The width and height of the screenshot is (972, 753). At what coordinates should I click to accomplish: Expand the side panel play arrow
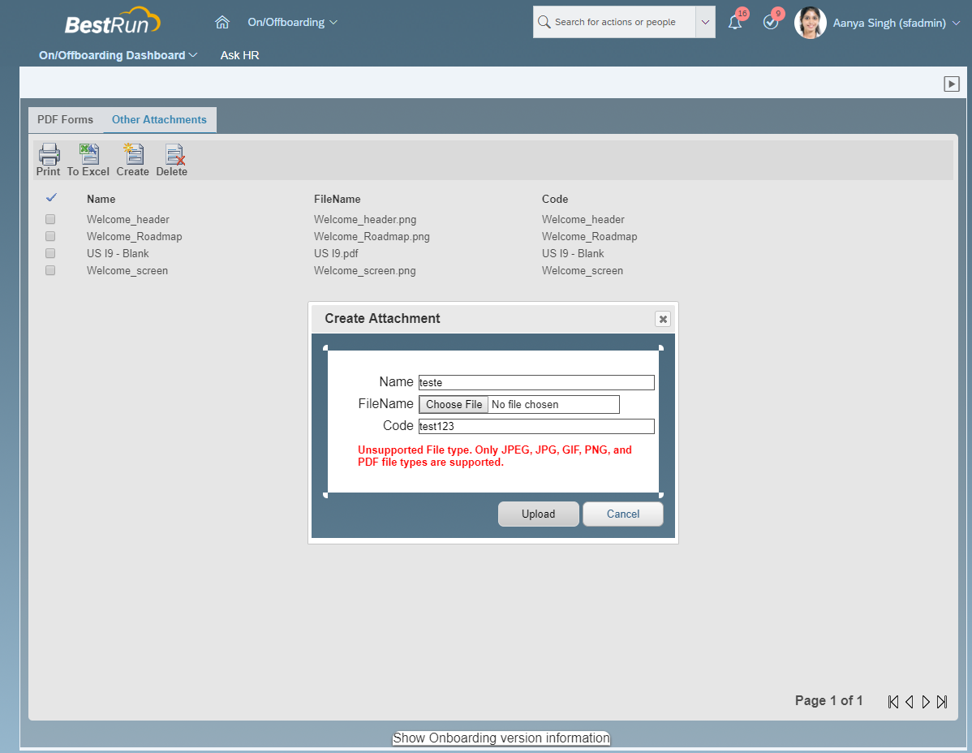click(952, 84)
